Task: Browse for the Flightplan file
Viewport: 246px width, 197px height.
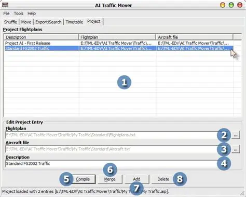Action: (236, 135)
